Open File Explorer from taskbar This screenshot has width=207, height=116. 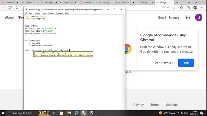tap(69, 113)
